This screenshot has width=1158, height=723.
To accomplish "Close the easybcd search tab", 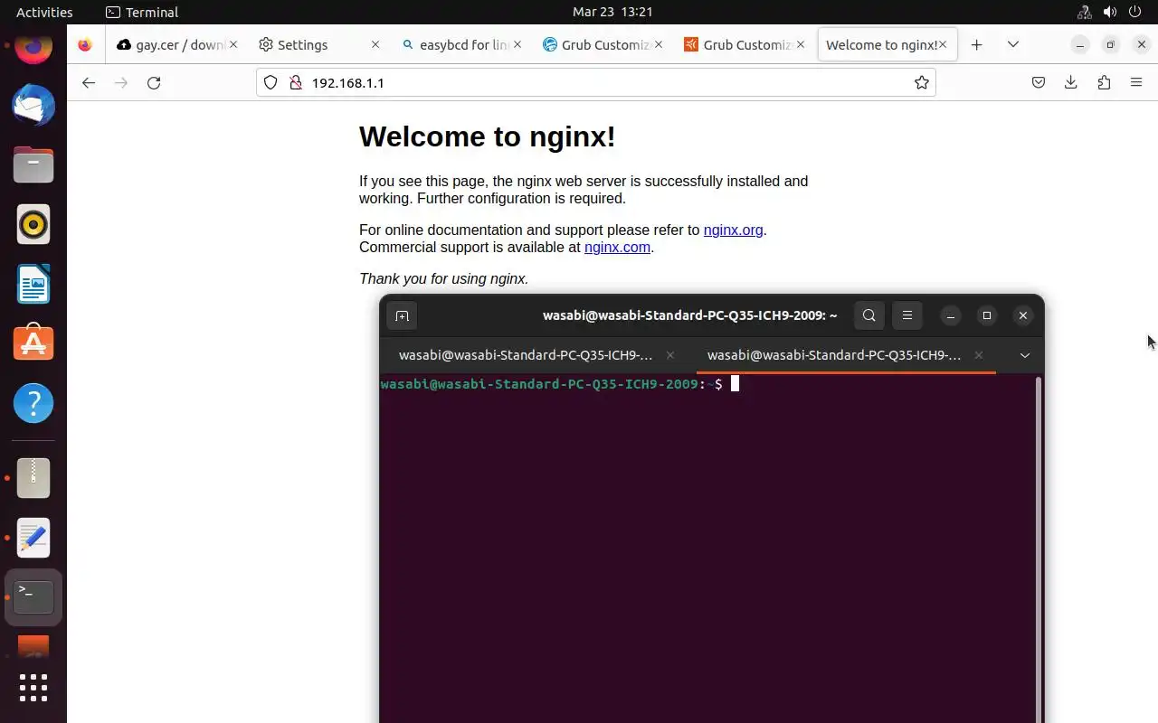I will coord(517,44).
